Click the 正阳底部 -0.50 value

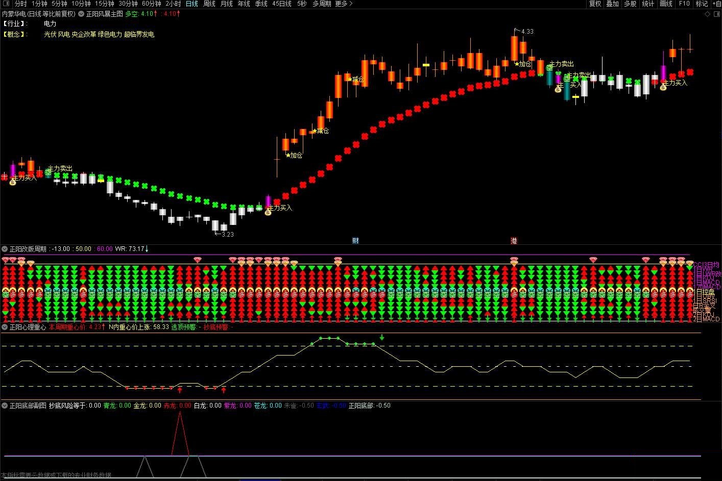point(370,406)
